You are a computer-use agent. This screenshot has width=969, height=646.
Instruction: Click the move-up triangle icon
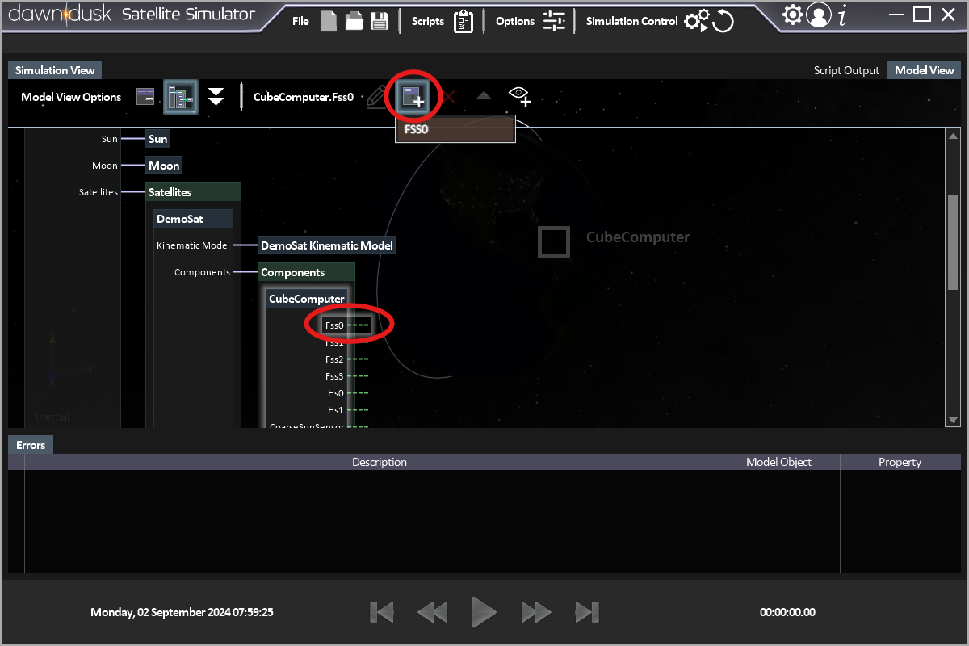coord(483,96)
